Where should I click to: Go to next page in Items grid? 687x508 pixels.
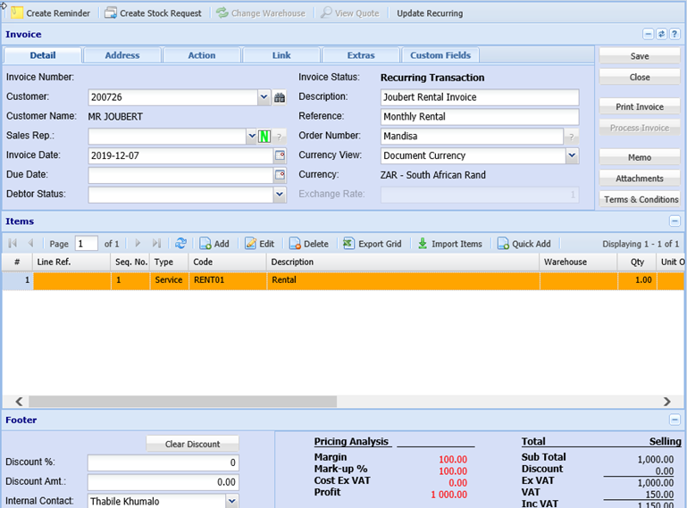[x=138, y=244]
